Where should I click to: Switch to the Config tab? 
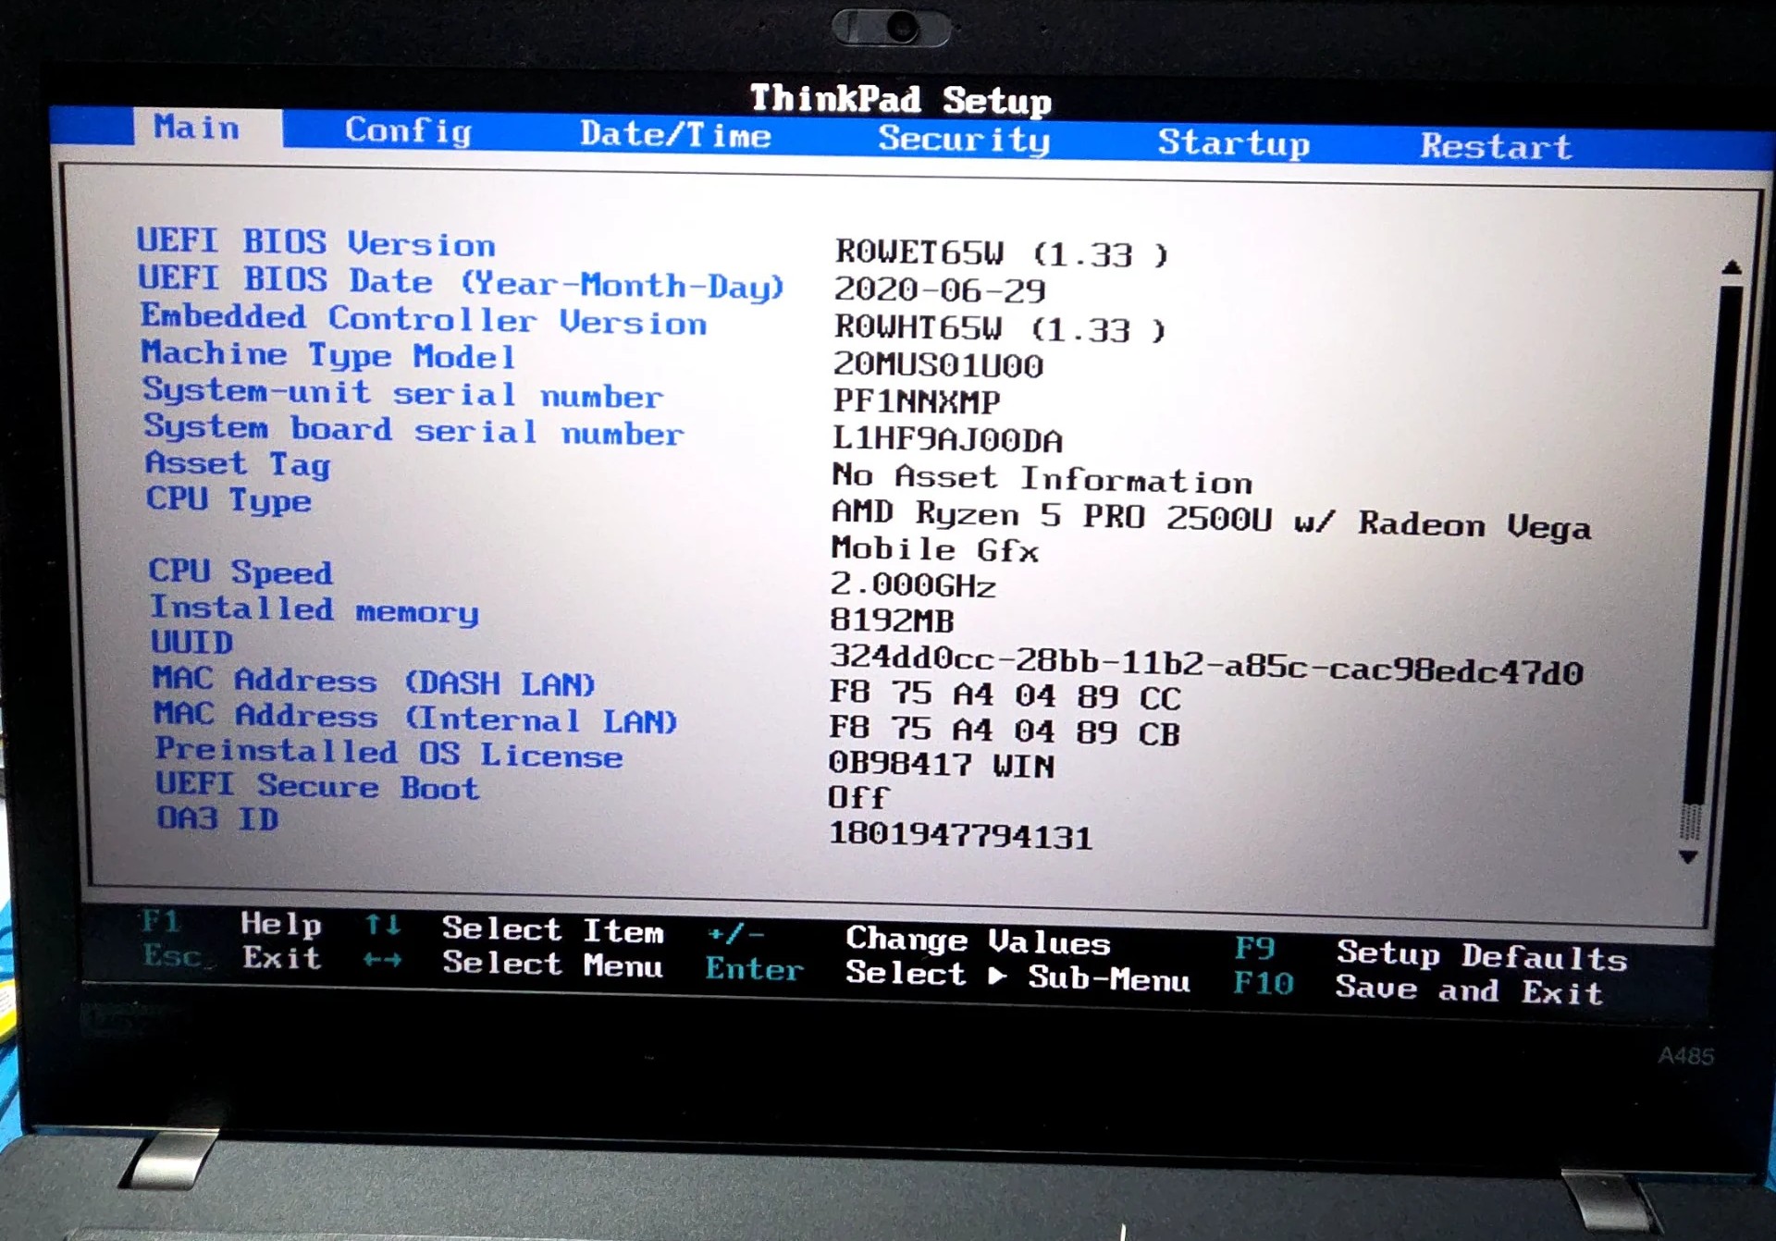pos(408,130)
